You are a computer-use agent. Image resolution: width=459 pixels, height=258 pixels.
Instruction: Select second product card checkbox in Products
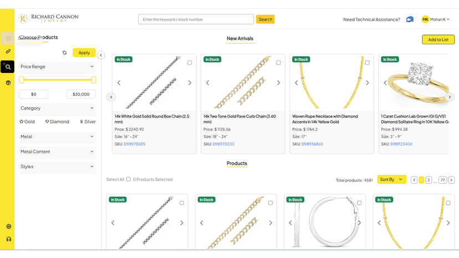[x=271, y=203]
